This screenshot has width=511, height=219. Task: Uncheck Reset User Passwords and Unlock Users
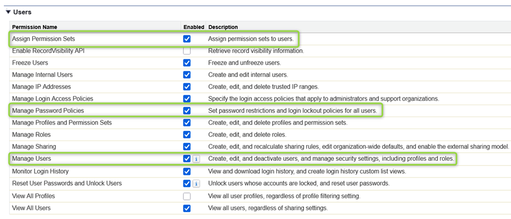pyautogui.click(x=187, y=184)
